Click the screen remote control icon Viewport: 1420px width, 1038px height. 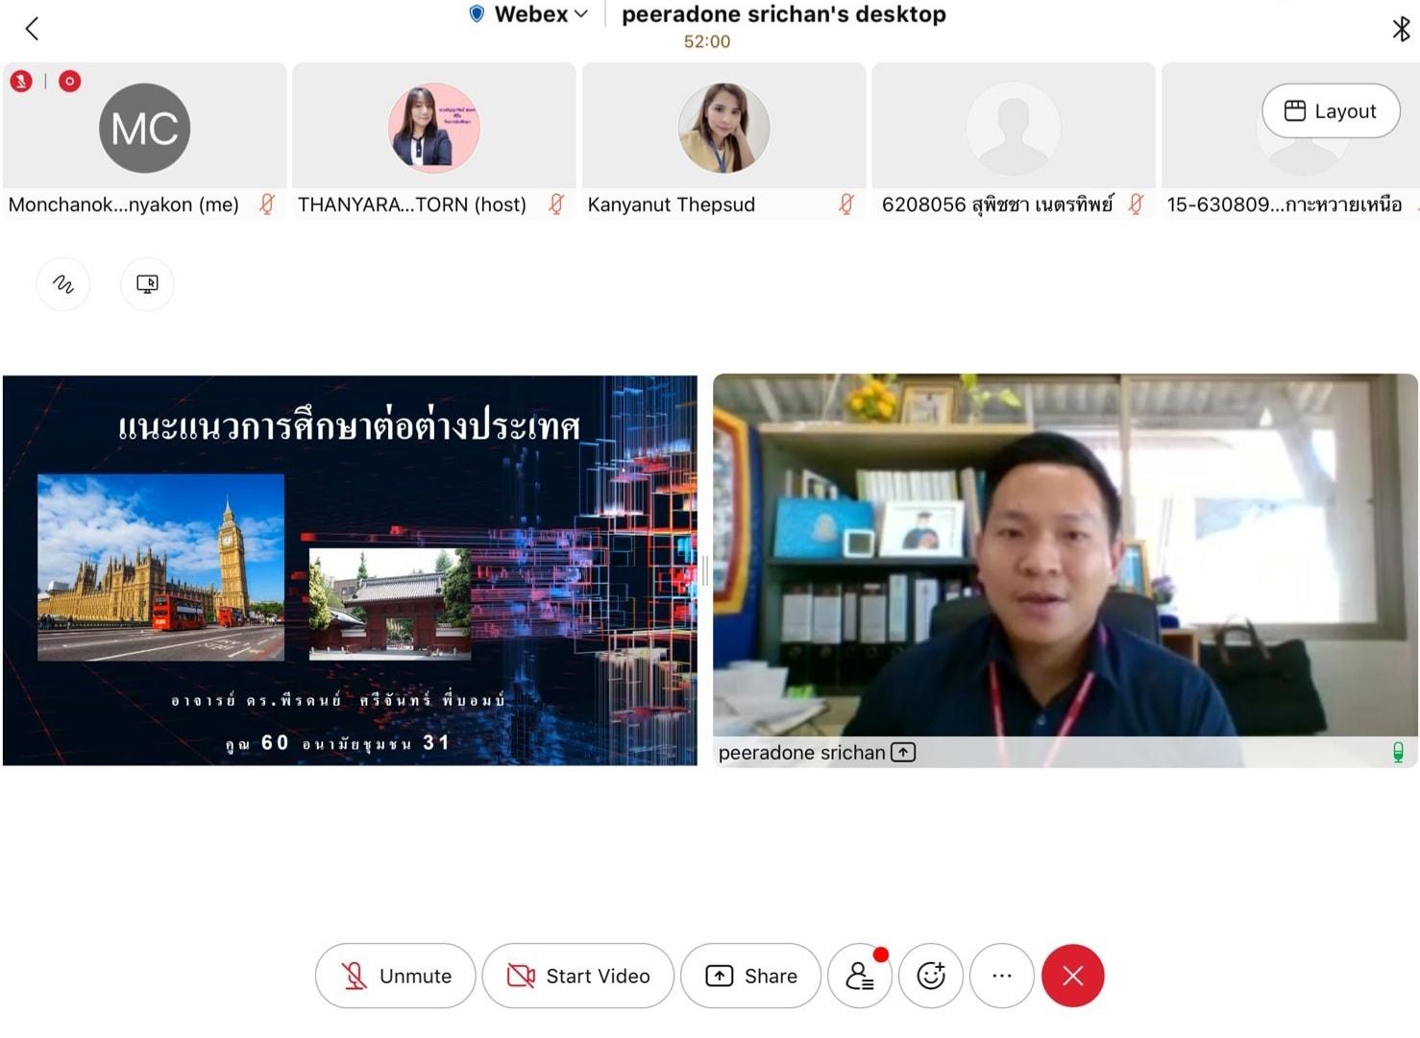click(147, 284)
